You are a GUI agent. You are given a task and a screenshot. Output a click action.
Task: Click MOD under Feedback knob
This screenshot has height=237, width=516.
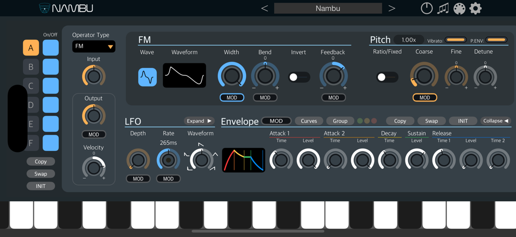(334, 98)
